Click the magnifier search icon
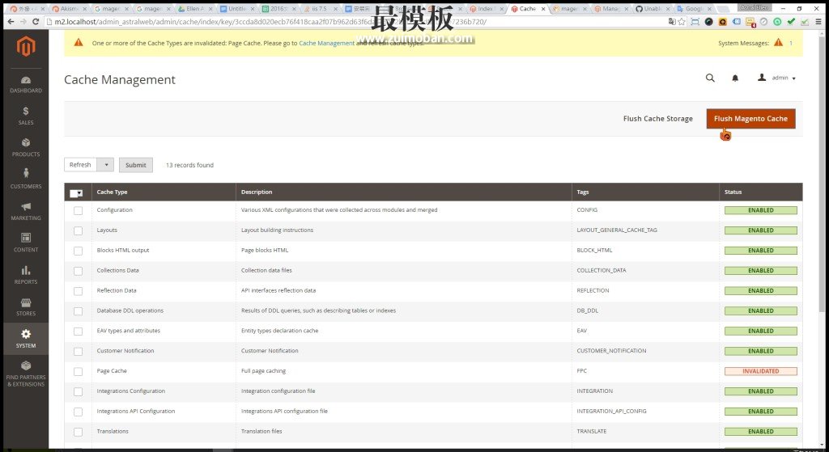Image resolution: width=829 pixels, height=452 pixels. coord(710,78)
